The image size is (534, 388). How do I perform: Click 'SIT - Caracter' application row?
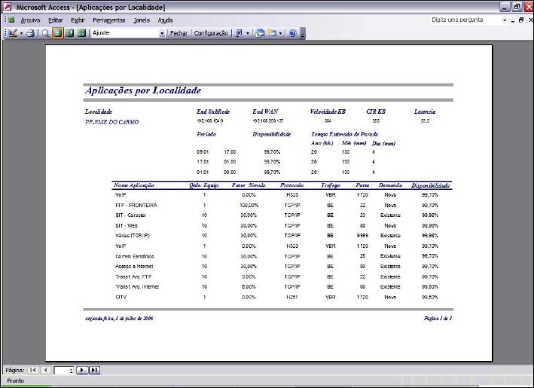point(130,215)
